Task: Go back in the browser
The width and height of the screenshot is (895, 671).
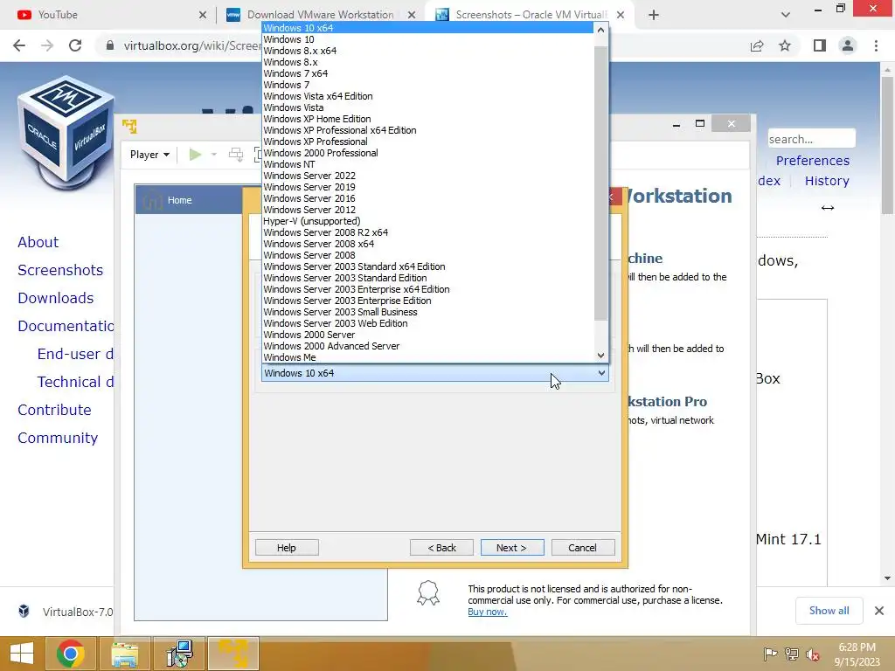Action: pos(19,45)
